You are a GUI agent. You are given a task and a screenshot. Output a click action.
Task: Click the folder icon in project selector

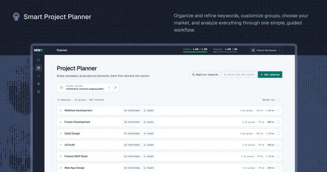pyautogui.click(x=62, y=88)
